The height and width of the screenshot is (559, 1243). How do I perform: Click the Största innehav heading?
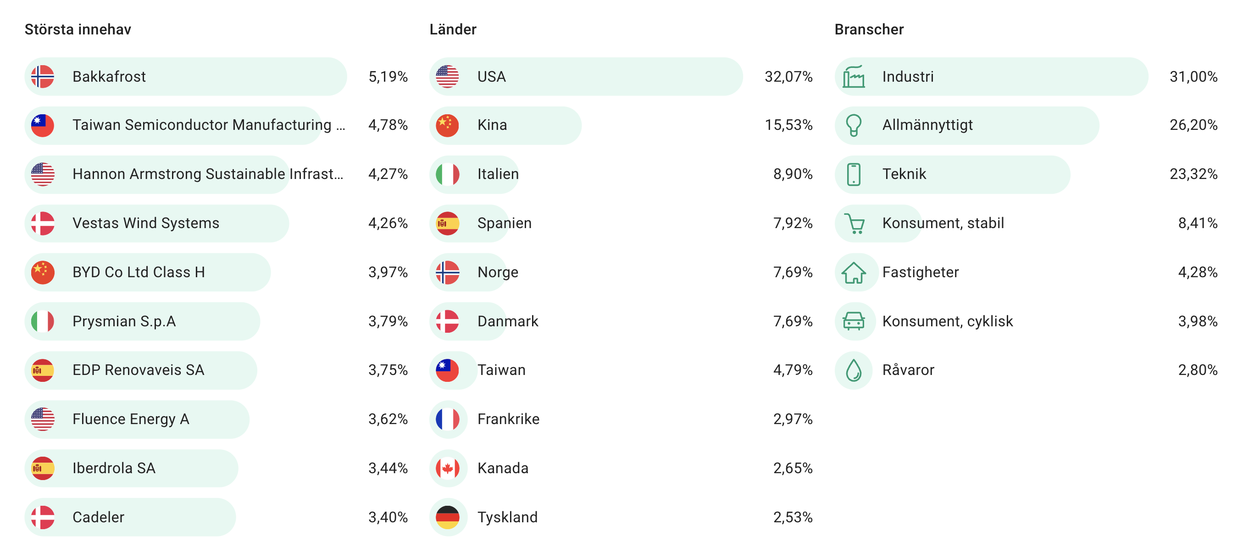[x=78, y=29]
